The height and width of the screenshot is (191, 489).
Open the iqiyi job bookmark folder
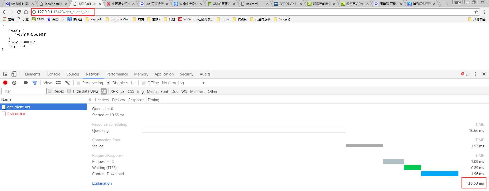coord(94,19)
